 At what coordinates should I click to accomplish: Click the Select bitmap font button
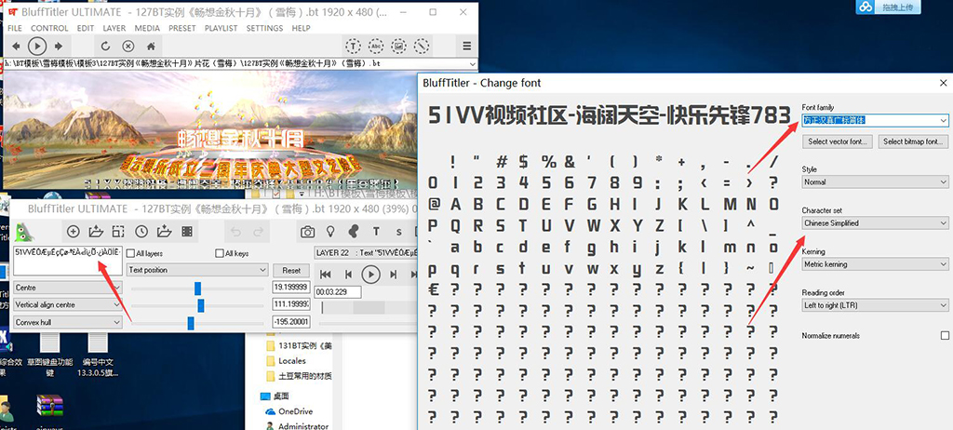[913, 141]
